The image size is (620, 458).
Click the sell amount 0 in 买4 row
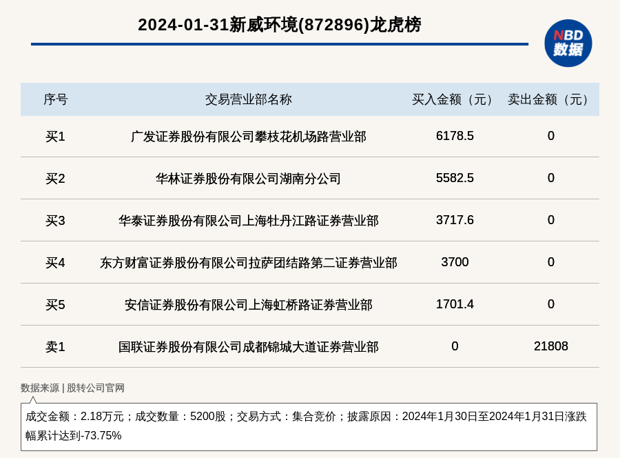551,262
